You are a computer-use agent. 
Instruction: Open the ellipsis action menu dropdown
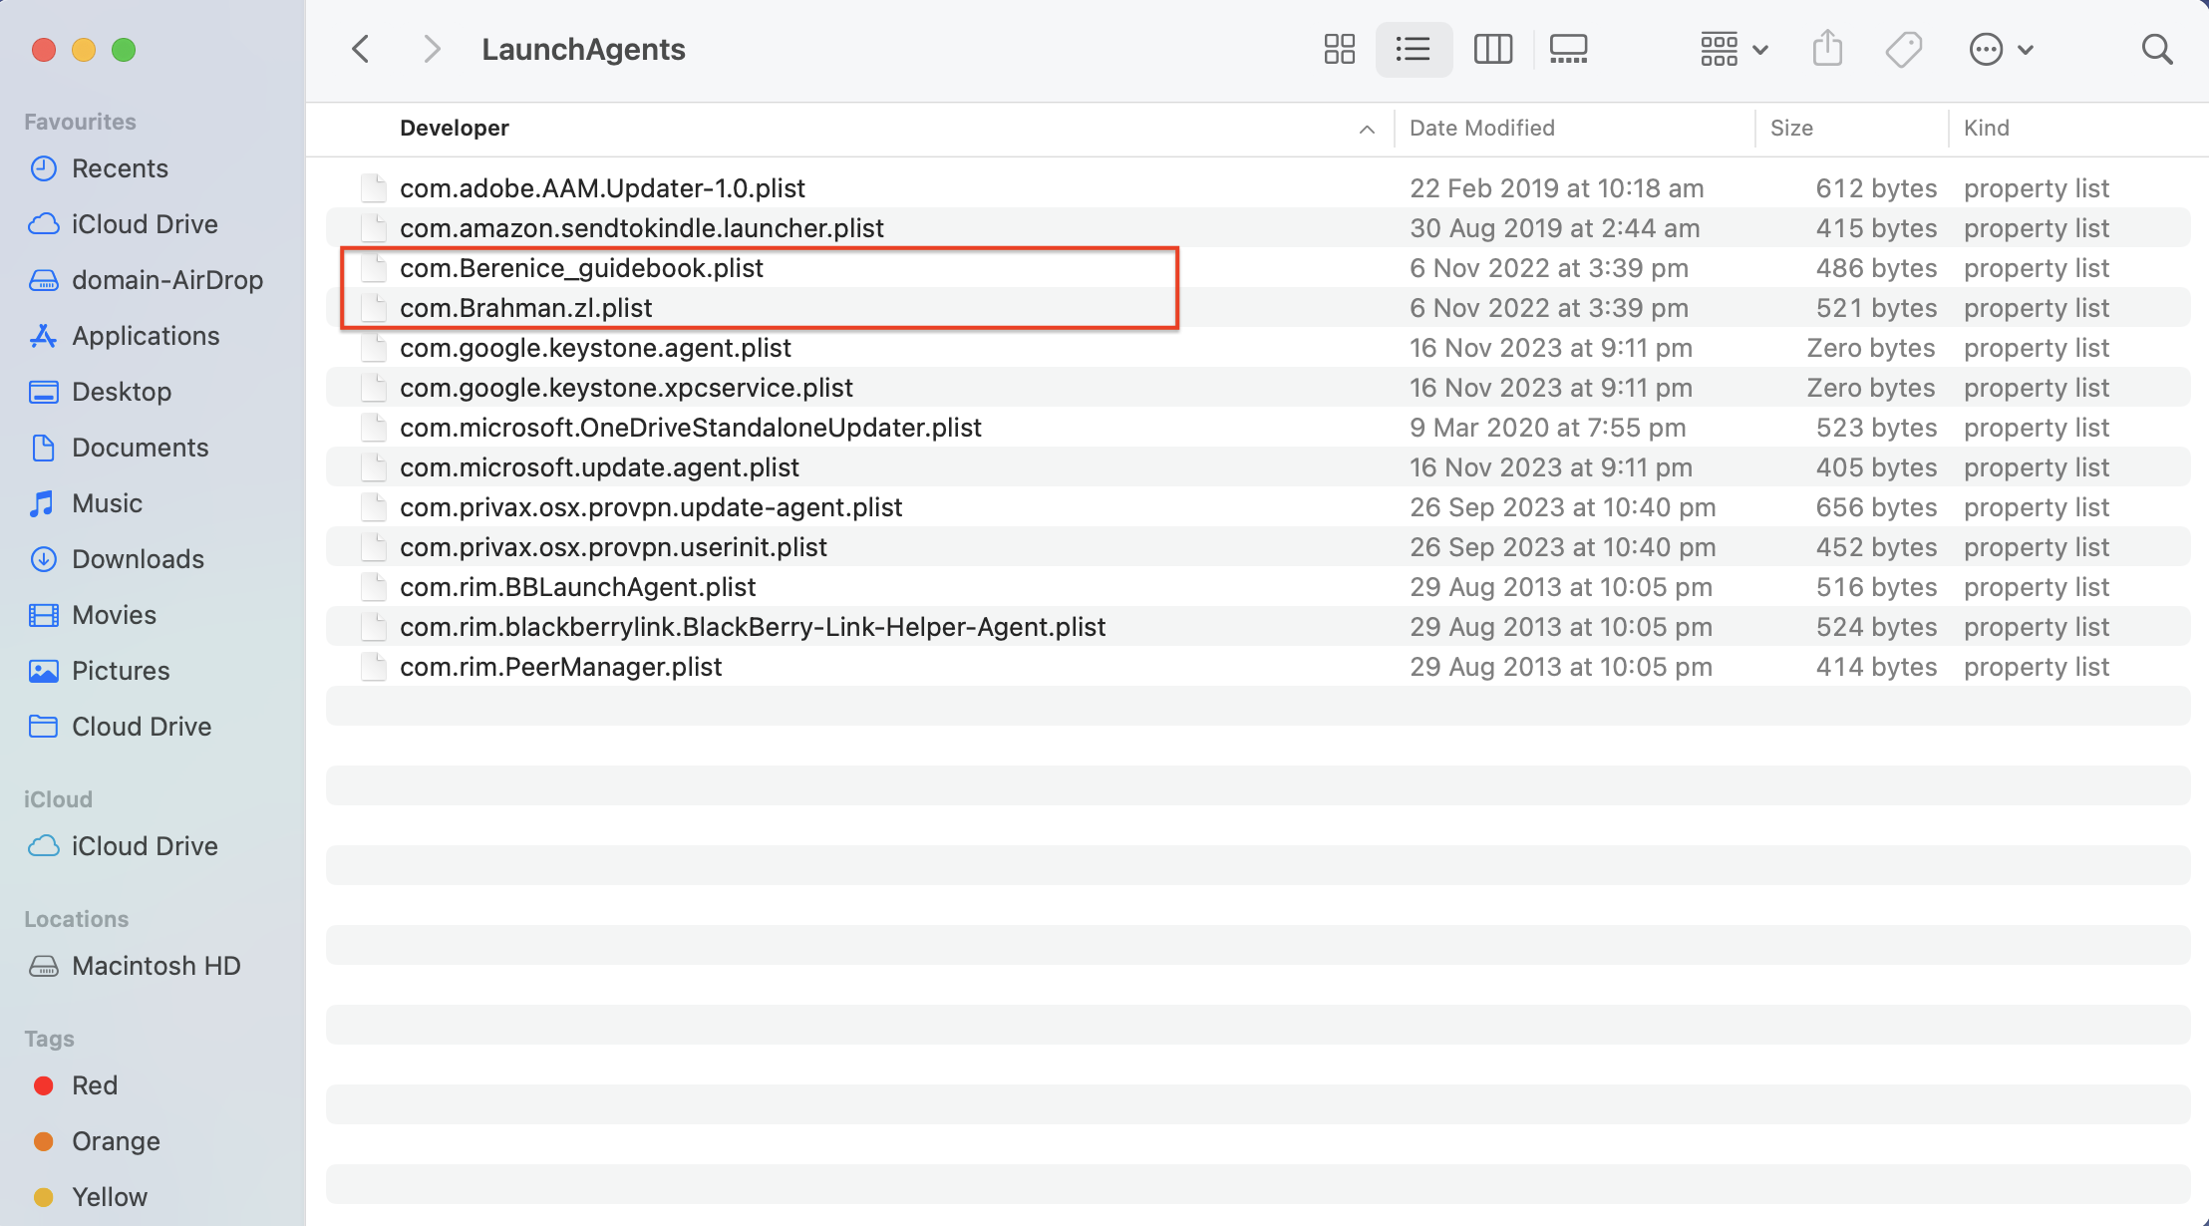[x=2000, y=49]
